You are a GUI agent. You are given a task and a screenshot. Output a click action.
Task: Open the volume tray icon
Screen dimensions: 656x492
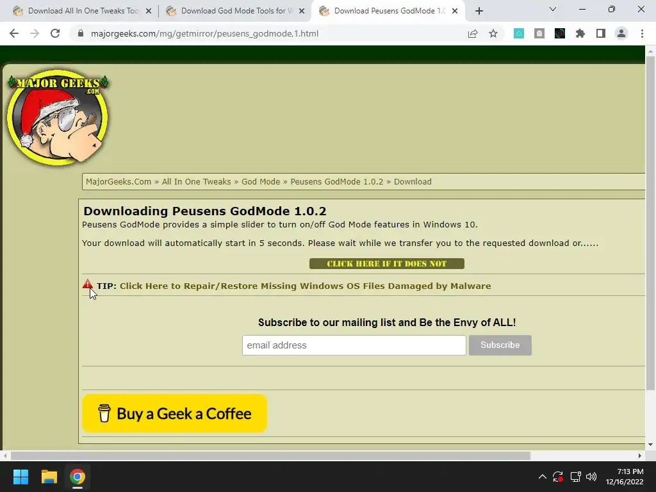pyautogui.click(x=591, y=477)
